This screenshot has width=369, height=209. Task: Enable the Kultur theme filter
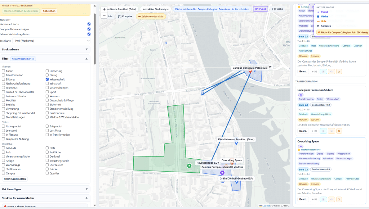[3, 71]
